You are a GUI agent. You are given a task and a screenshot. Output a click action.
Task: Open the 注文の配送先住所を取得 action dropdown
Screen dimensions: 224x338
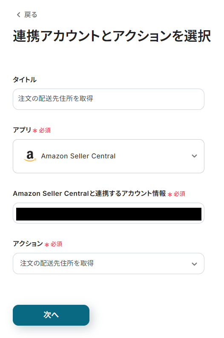(x=109, y=264)
